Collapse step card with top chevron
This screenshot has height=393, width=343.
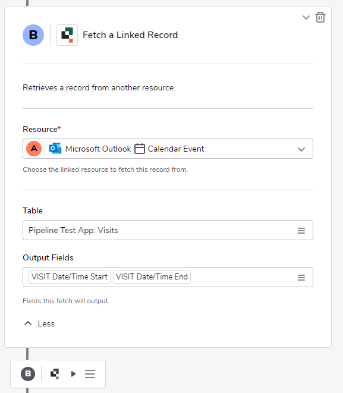pyautogui.click(x=306, y=18)
